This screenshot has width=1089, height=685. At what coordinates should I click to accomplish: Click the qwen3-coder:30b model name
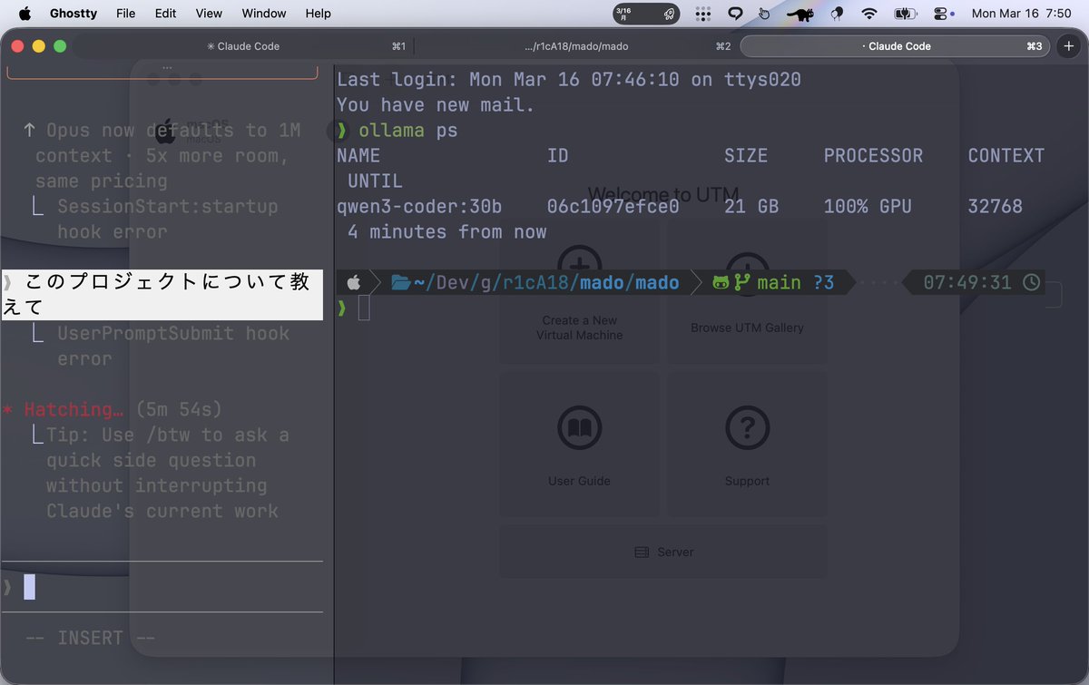419,207
